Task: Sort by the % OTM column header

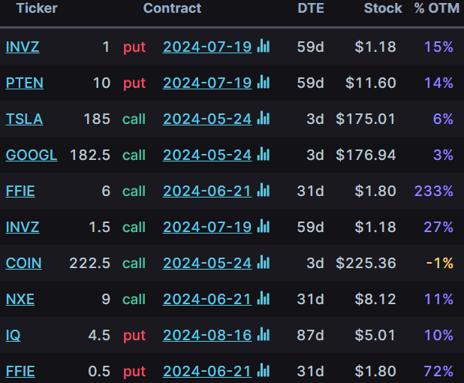Action: [437, 8]
